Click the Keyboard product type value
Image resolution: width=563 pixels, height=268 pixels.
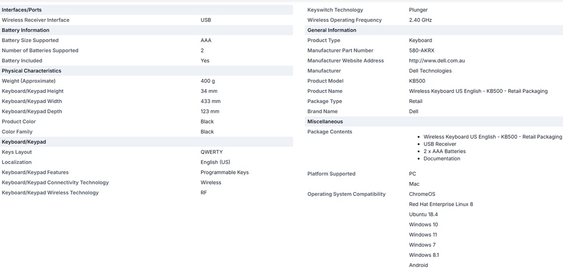420,40
